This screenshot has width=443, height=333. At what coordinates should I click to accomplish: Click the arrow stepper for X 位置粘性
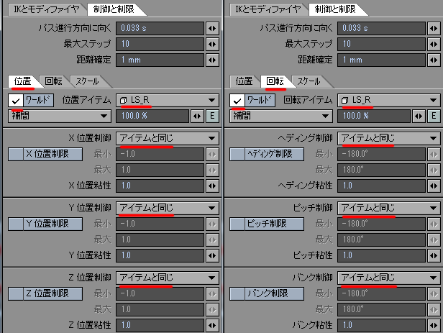pyautogui.click(x=212, y=186)
